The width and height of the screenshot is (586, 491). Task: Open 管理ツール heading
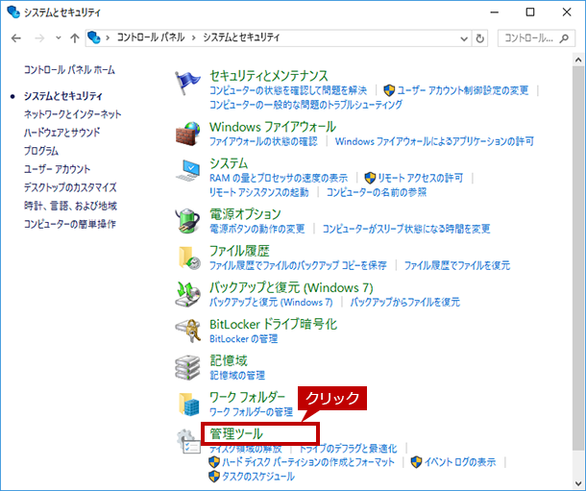click(x=236, y=434)
